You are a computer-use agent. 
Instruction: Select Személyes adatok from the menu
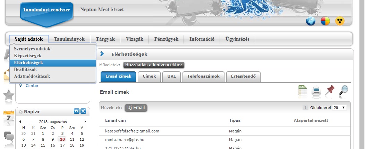click(x=32, y=49)
